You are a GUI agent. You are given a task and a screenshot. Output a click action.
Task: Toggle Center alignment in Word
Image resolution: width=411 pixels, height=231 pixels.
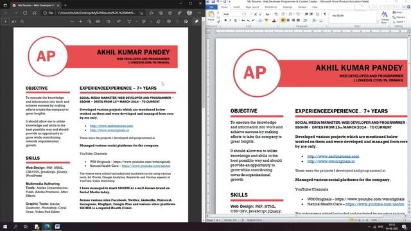point(288,21)
